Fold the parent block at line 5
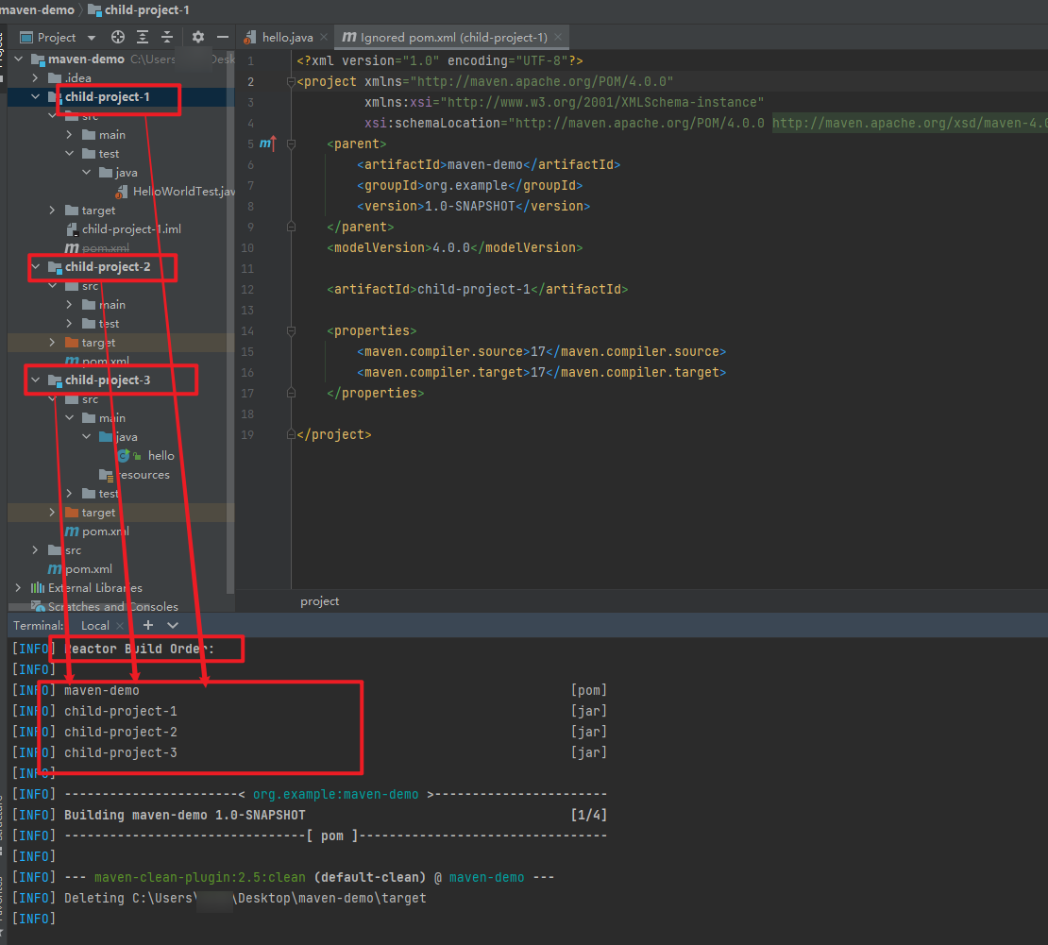Screen dimensions: 1048x945 tap(292, 143)
